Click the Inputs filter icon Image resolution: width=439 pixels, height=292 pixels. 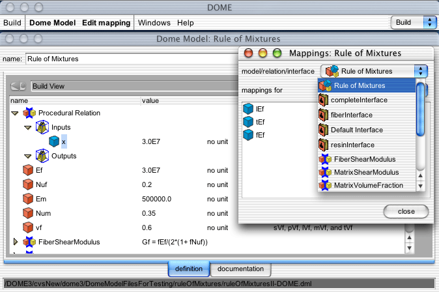[x=42, y=127]
